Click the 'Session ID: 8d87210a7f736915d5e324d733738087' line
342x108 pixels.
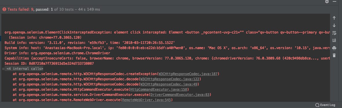(49, 64)
